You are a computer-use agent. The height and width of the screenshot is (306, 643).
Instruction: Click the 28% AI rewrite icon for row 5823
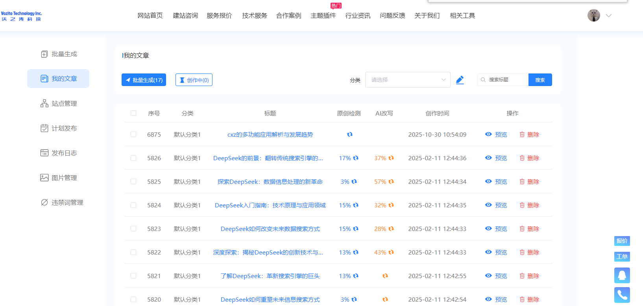coord(391,229)
